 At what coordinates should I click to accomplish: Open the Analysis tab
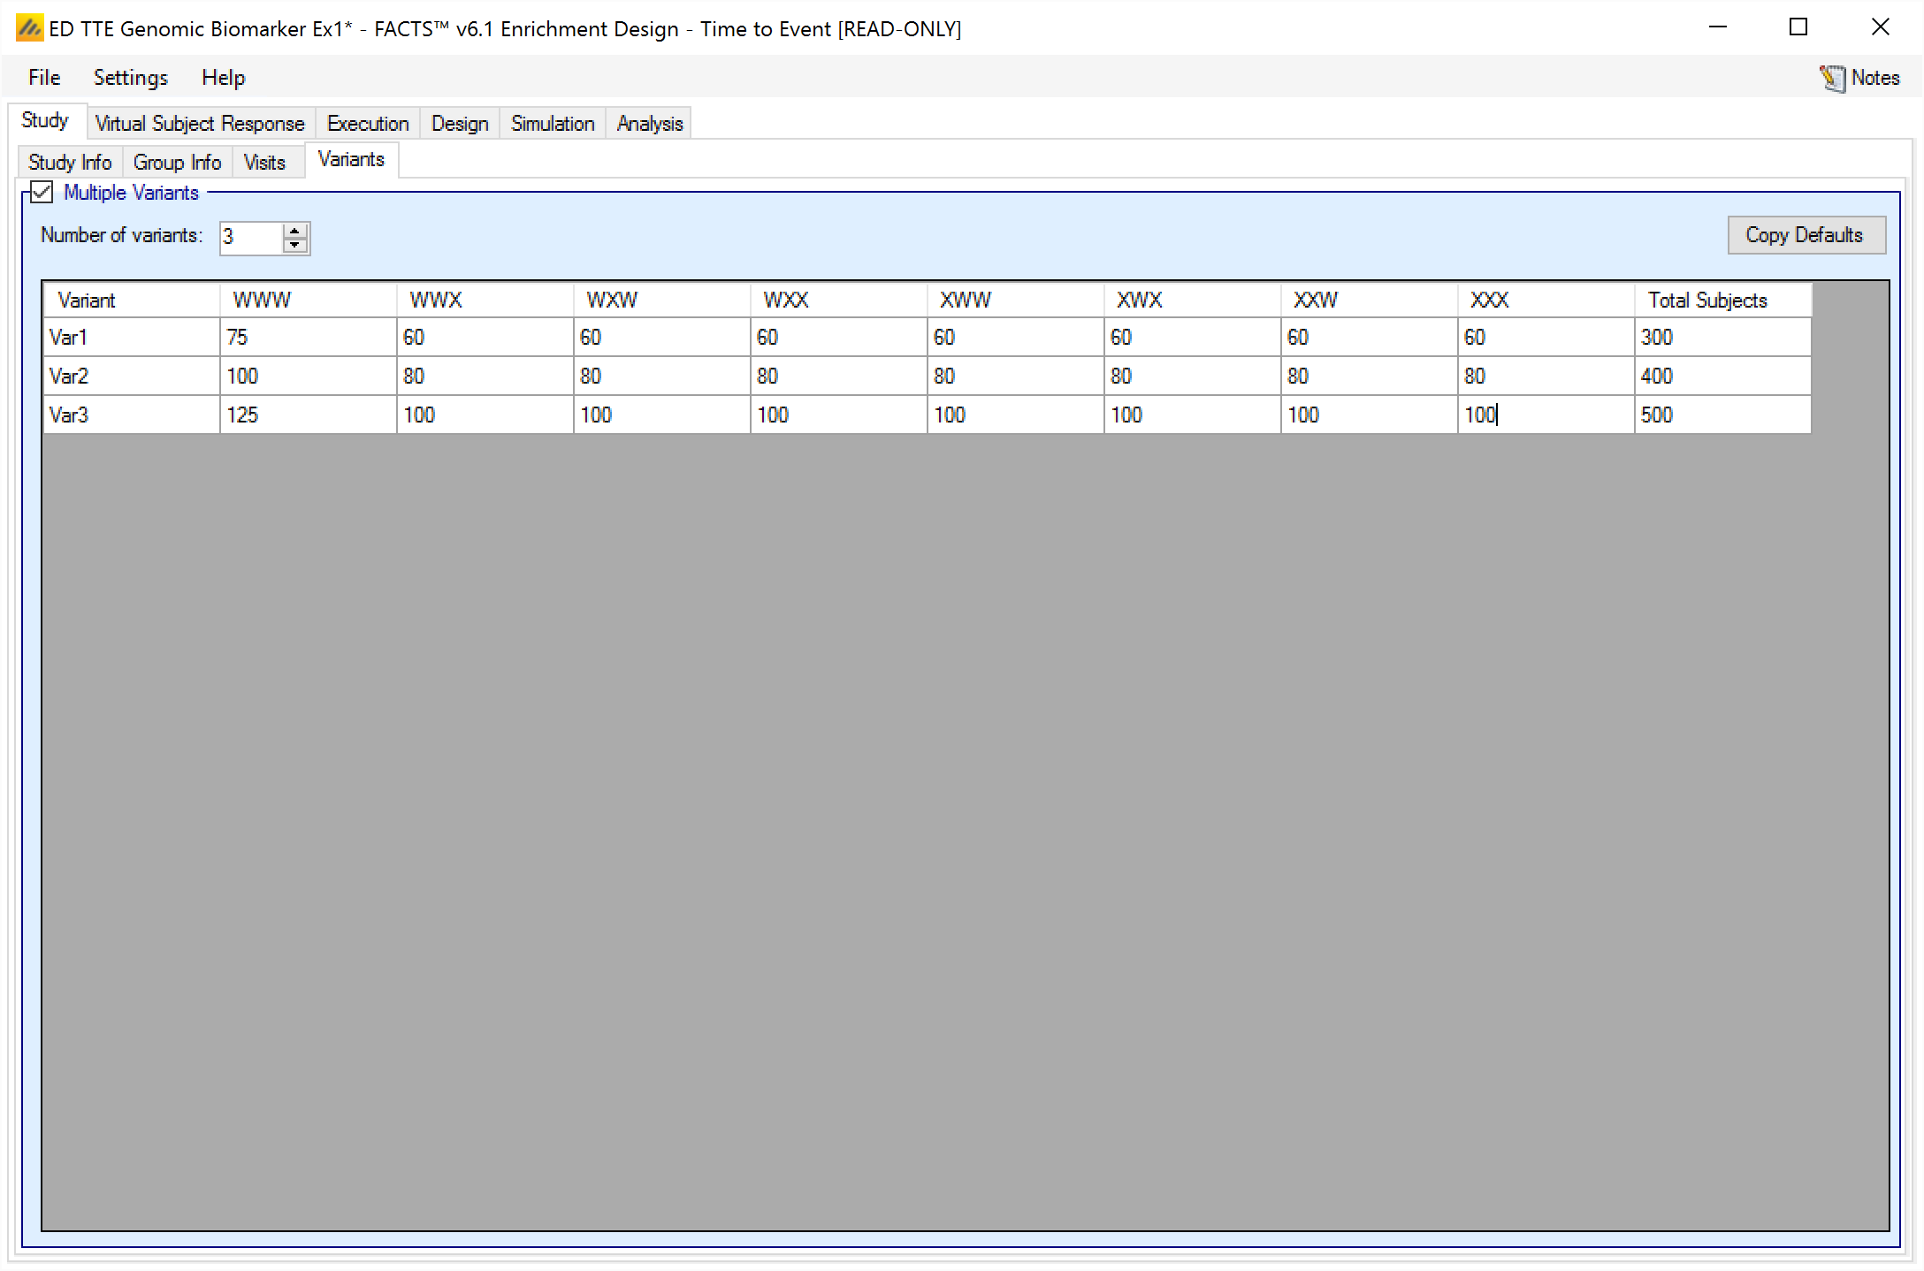click(x=650, y=124)
